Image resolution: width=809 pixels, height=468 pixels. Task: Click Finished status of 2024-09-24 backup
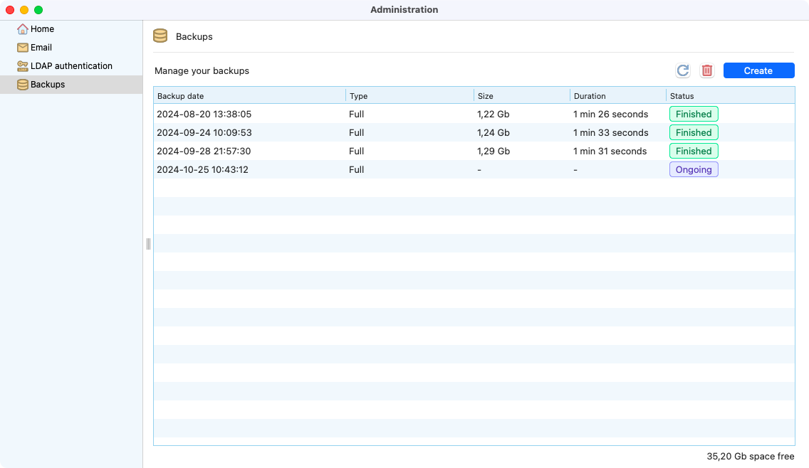[x=694, y=132]
